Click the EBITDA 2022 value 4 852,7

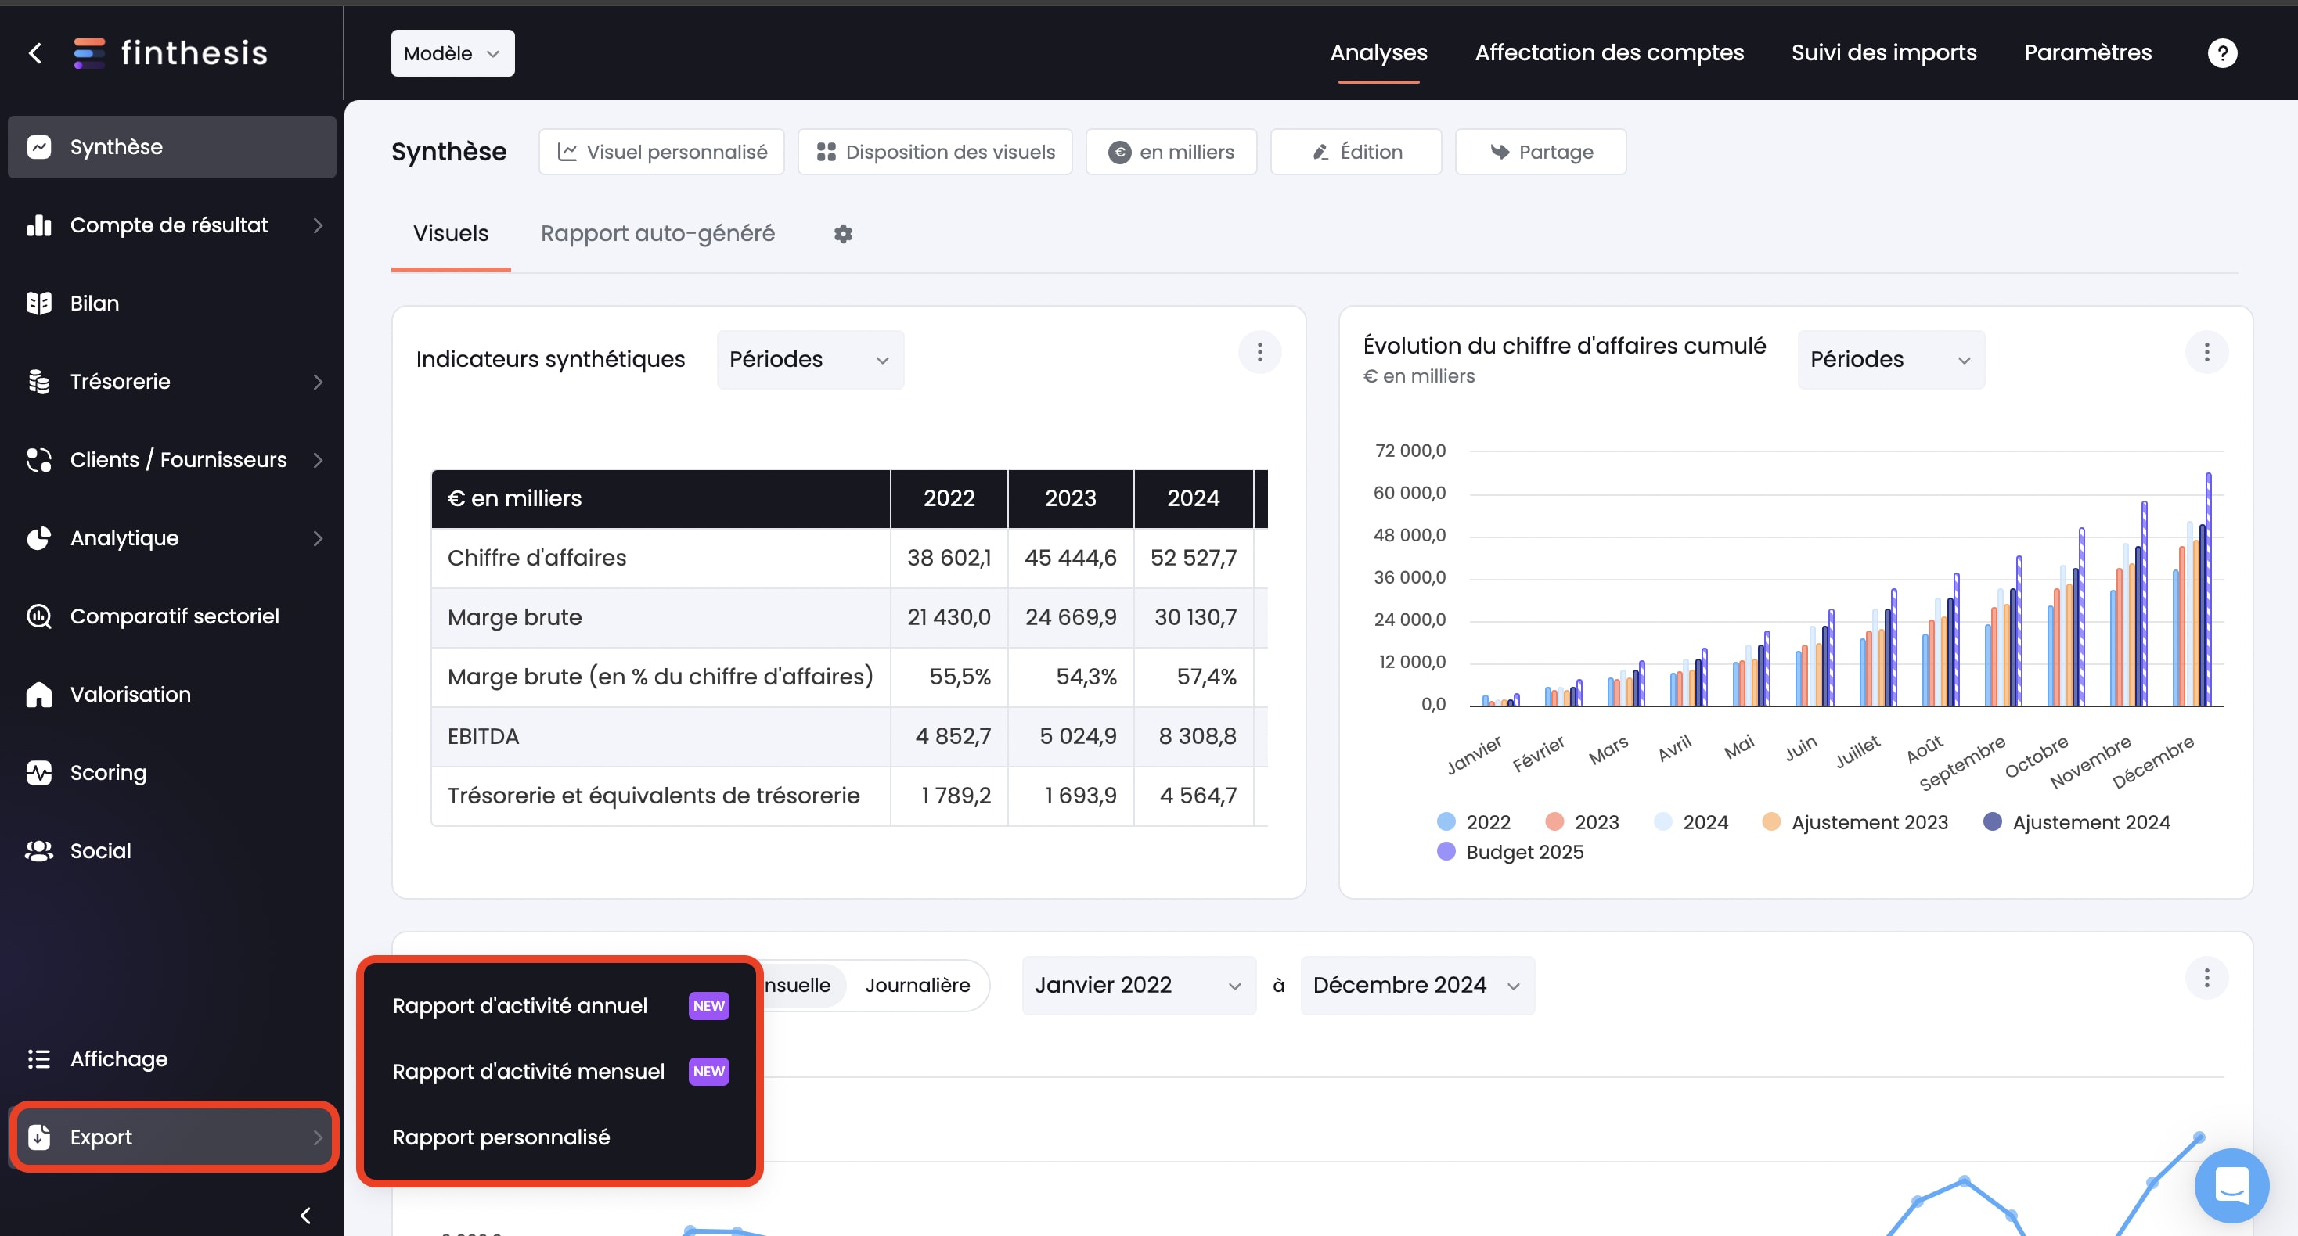953,737
